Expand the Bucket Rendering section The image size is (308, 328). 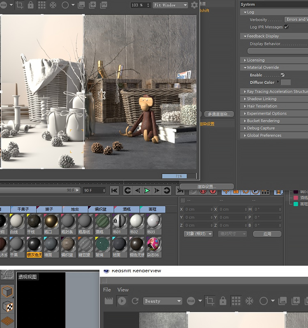(263, 121)
